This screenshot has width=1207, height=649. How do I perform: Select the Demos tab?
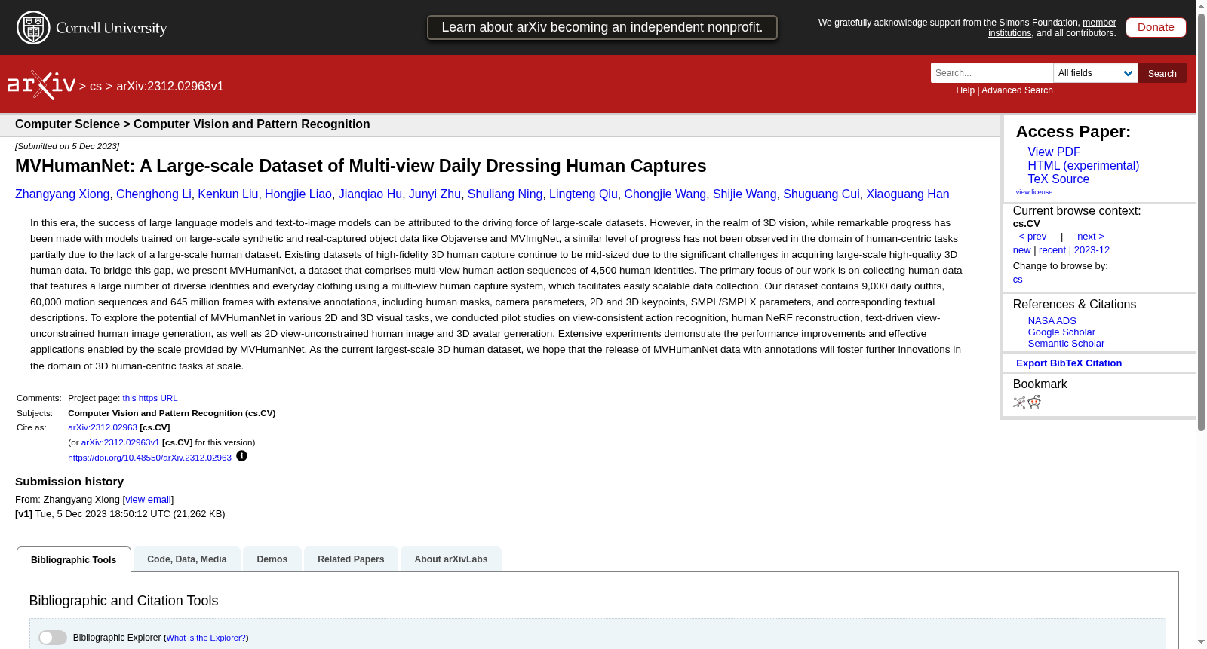pos(272,559)
